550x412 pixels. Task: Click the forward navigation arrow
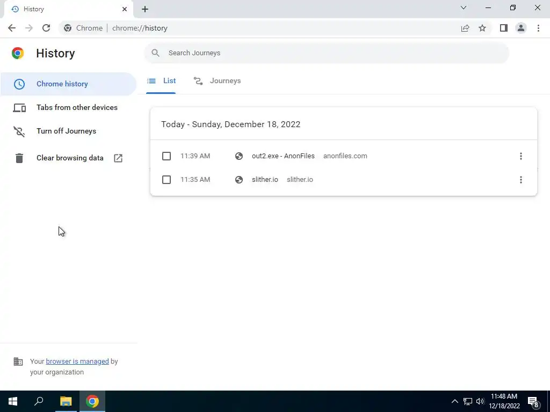(29, 28)
